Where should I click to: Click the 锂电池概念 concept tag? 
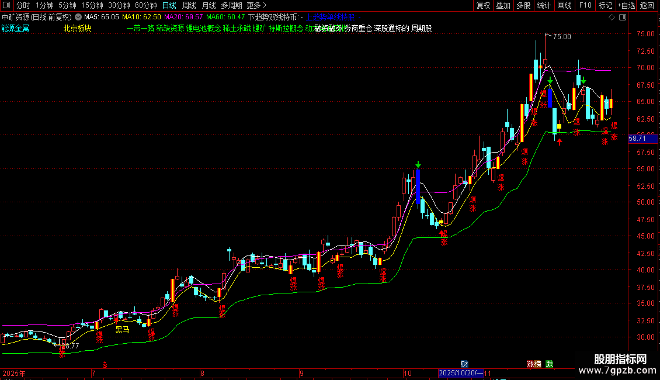pyautogui.click(x=203, y=28)
